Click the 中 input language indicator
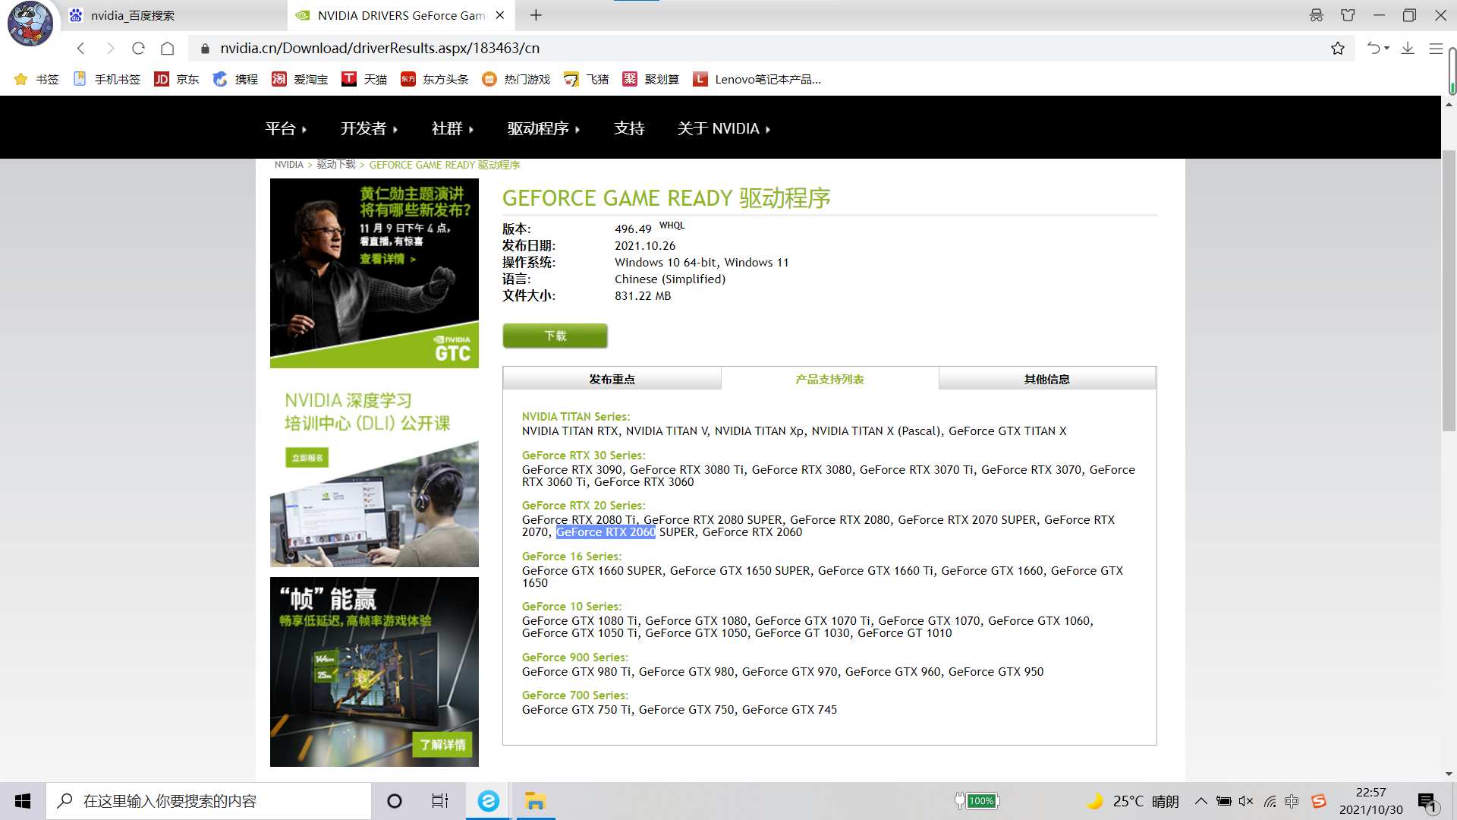 (1292, 801)
